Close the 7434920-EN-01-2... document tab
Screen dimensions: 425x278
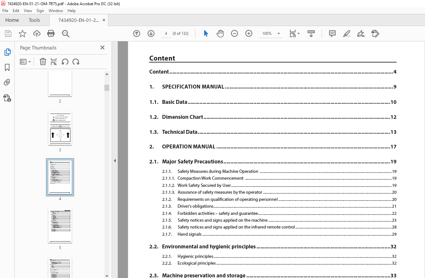(104, 20)
